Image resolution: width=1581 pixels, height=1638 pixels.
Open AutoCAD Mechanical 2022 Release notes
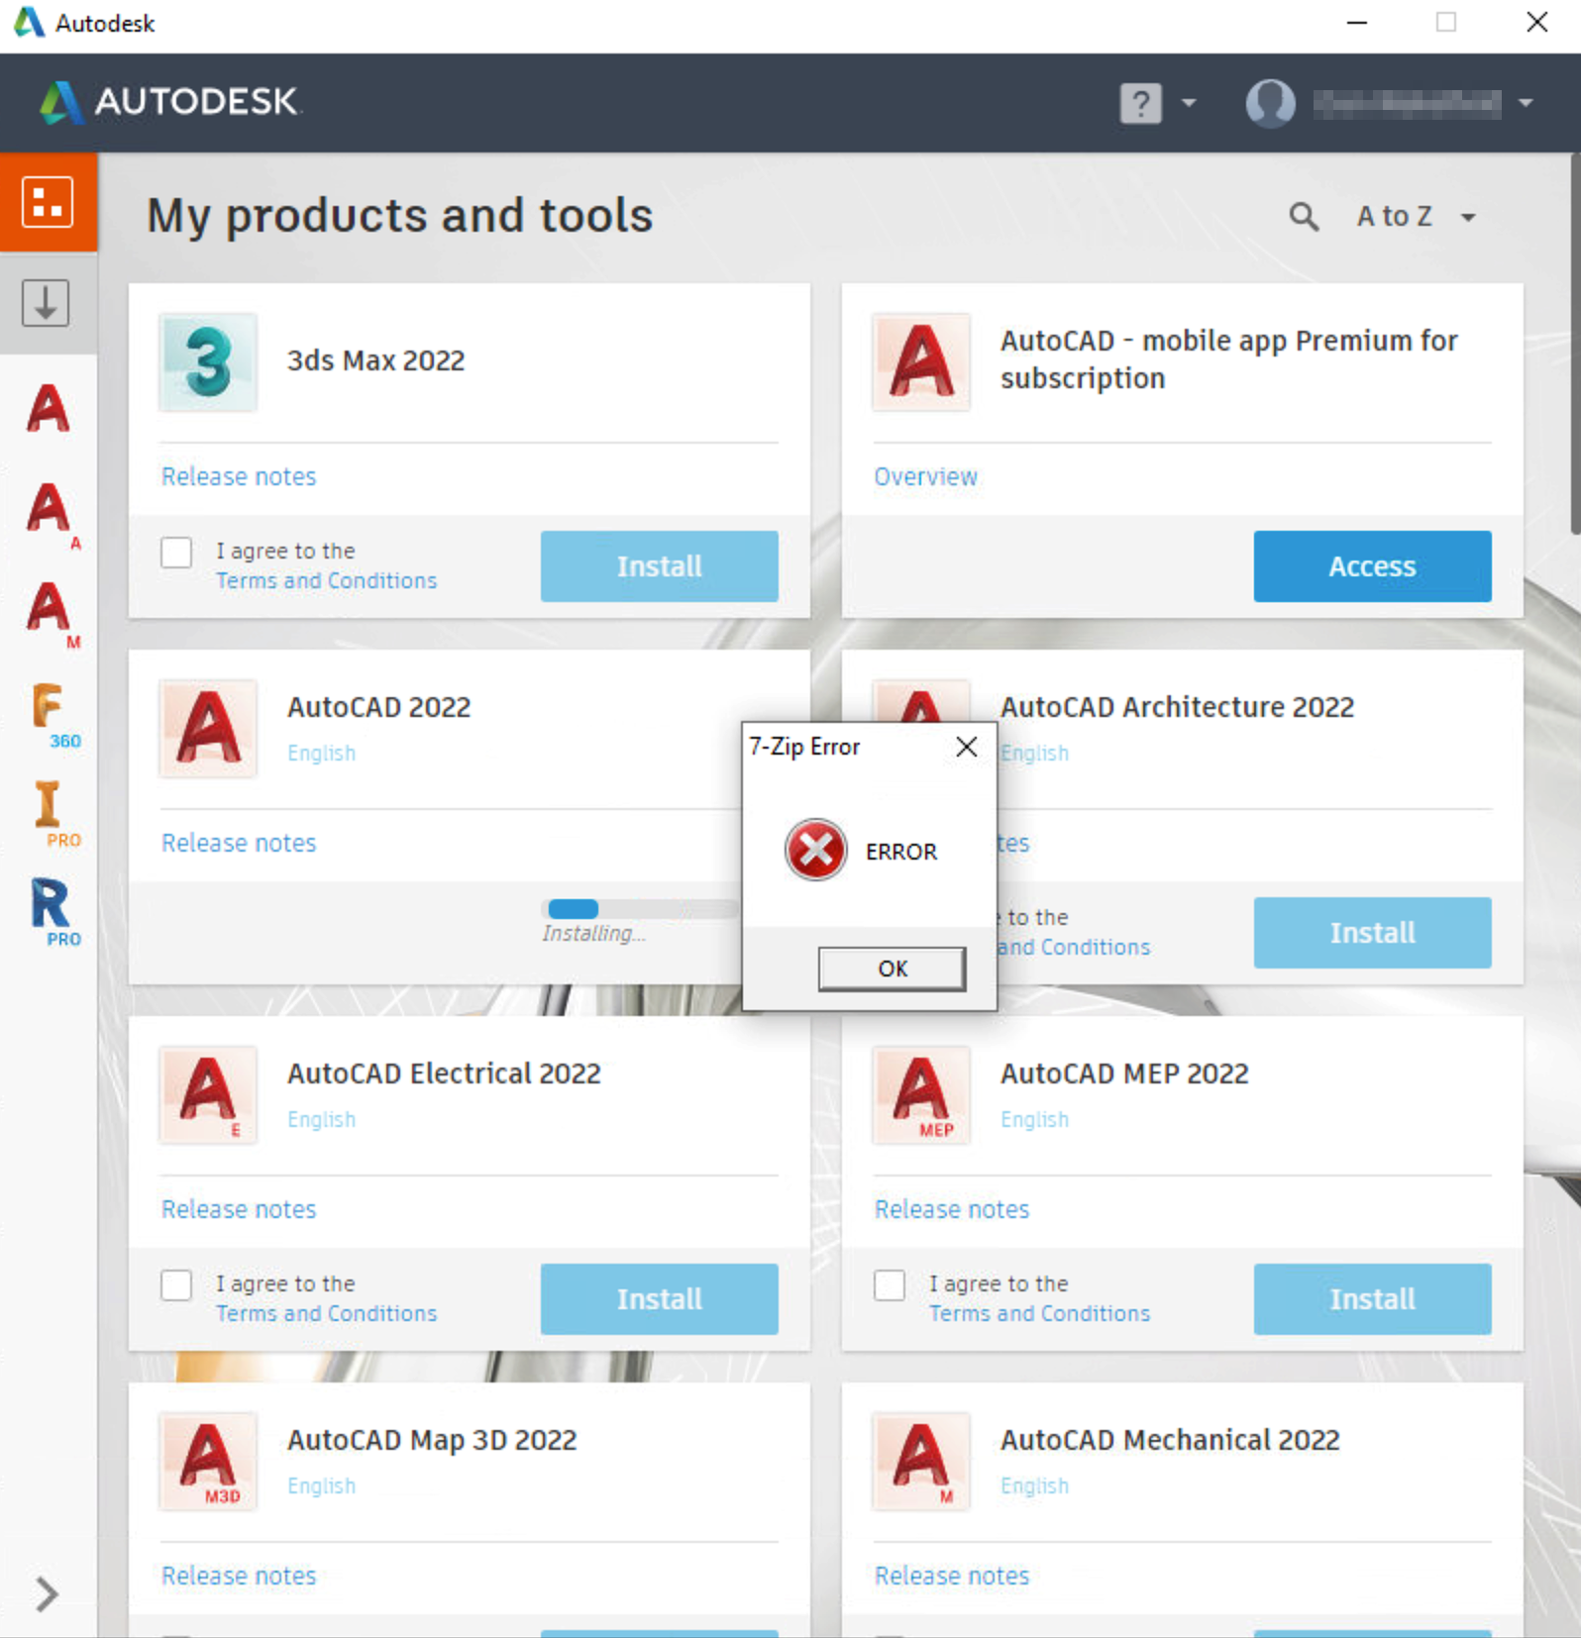952,1576
